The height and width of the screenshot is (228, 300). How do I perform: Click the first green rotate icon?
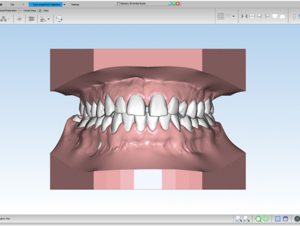click(258, 219)
